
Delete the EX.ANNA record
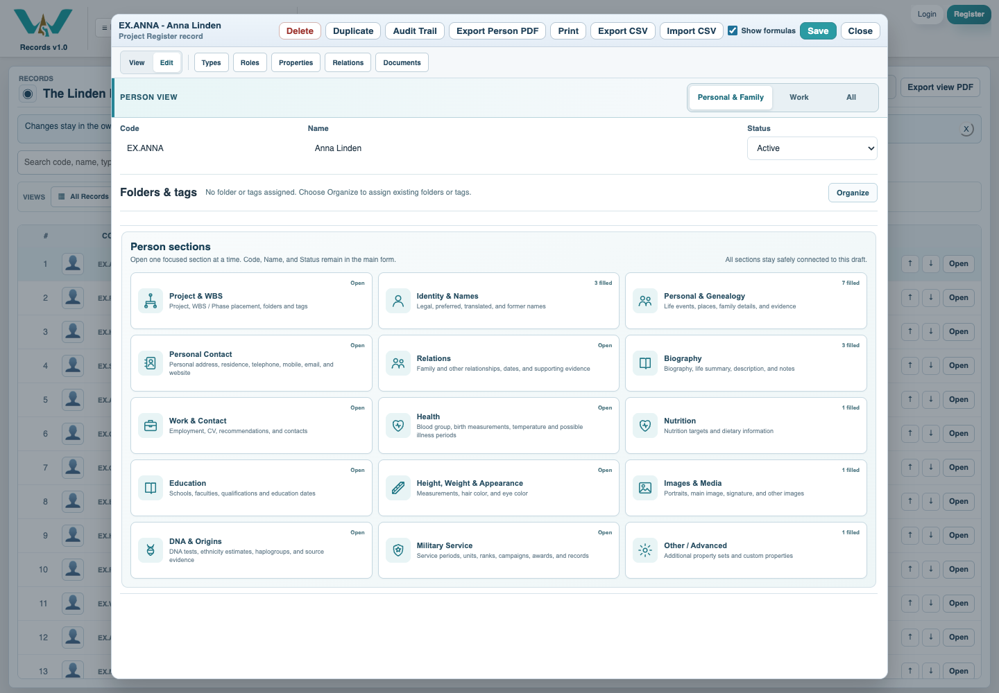click(x=300, y=30)
